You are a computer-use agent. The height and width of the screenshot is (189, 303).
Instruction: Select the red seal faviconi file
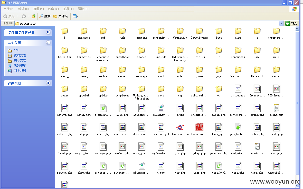click(x=200, y=130)
